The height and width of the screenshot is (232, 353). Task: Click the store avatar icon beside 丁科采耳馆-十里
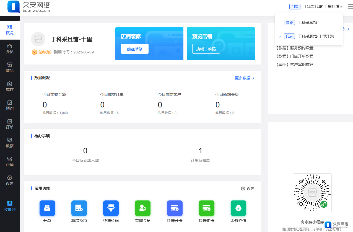[x=38, y=39]
